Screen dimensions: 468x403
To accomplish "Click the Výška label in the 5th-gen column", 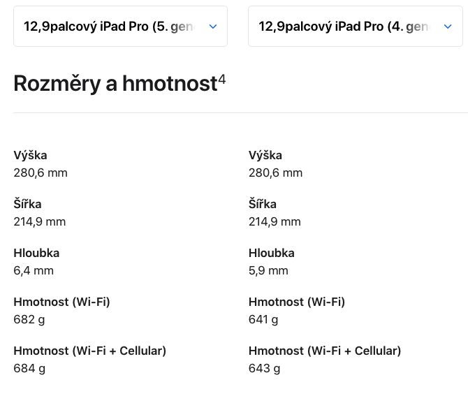I will [30, 155].
